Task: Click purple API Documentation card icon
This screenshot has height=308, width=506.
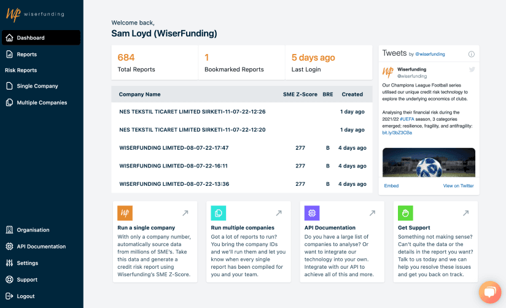Action: pos(312,213)
